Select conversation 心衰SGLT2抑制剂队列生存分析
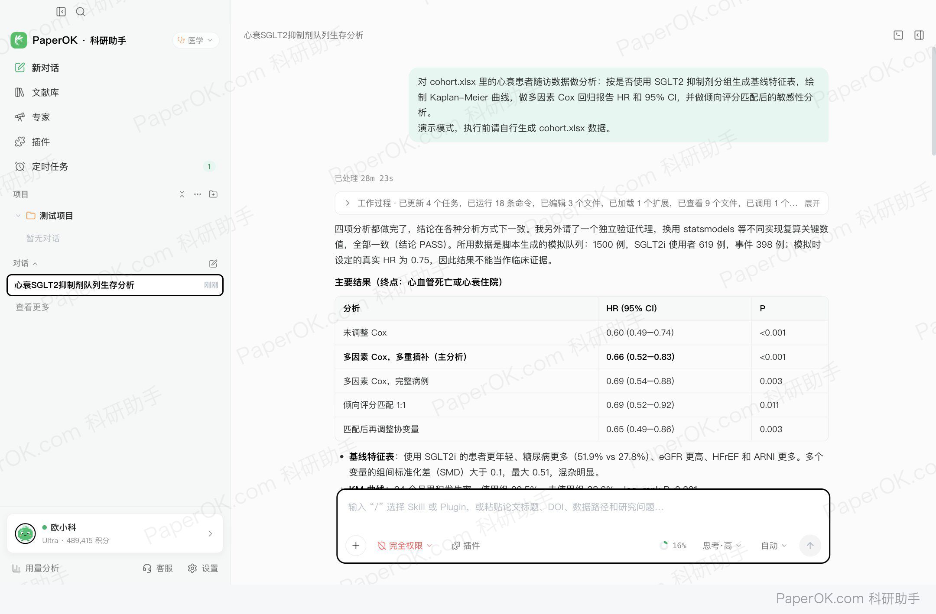The width and height of the screenshot is (936, 614). pyautogui.click(x=115, y=285)
